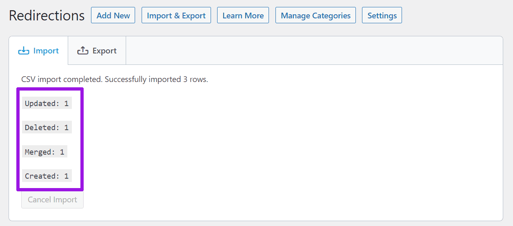Screen dimensions: 513x226
Task: Select the Merged: 1 result label
Action: point(44,152)
